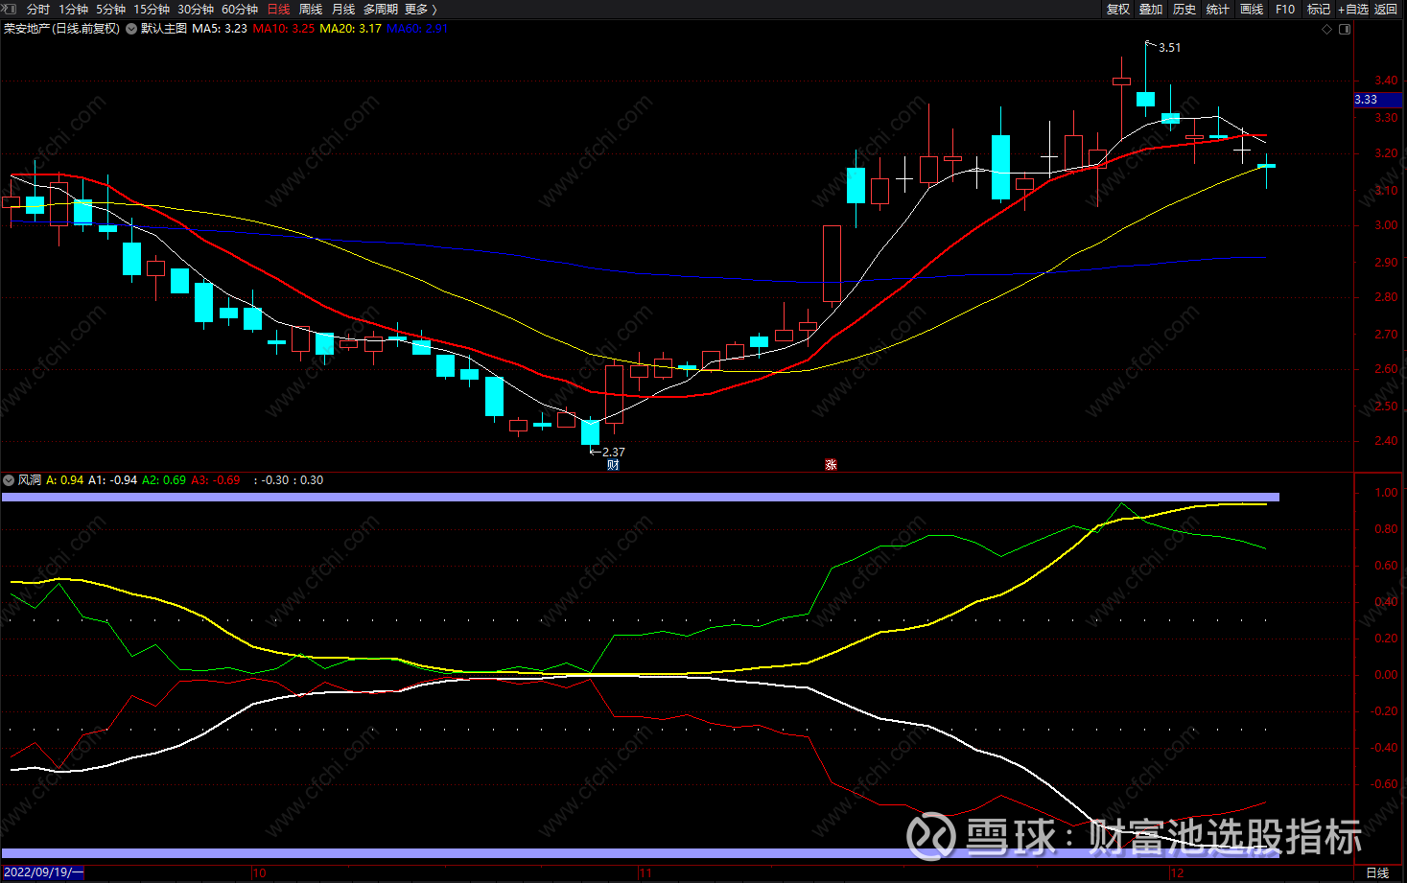Switch to the 月线 monthly chart tab

pyautogui.click(x=343, y=9)
